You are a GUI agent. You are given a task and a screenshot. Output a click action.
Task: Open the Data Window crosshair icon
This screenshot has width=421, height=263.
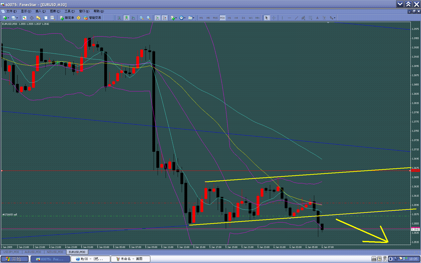click(x=32, y=18)
